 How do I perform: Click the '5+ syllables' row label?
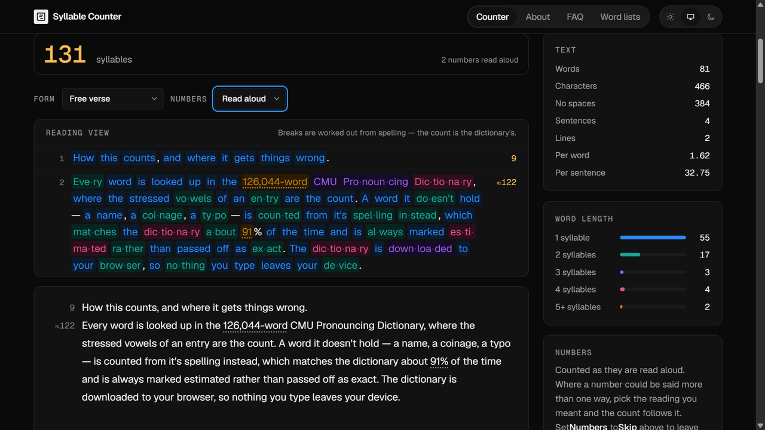point(578,307)
